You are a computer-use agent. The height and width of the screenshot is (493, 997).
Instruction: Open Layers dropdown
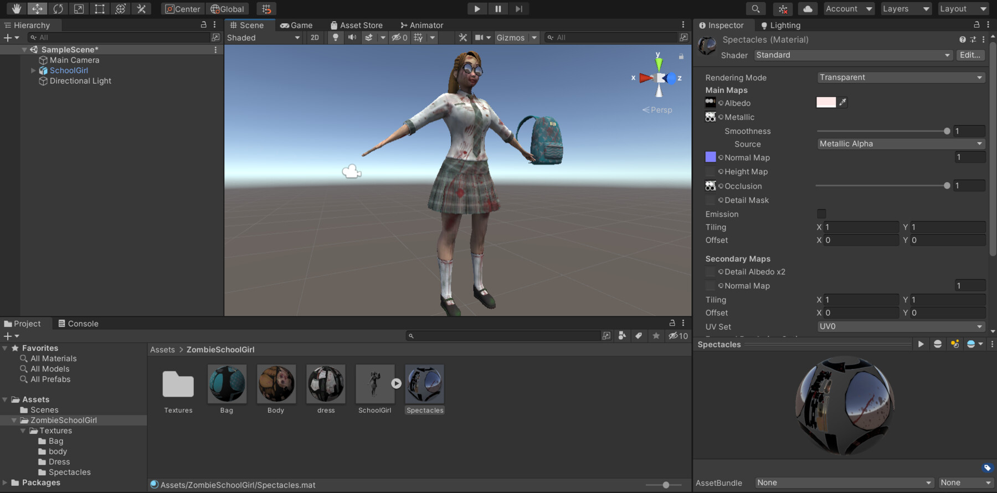point(906,9)
